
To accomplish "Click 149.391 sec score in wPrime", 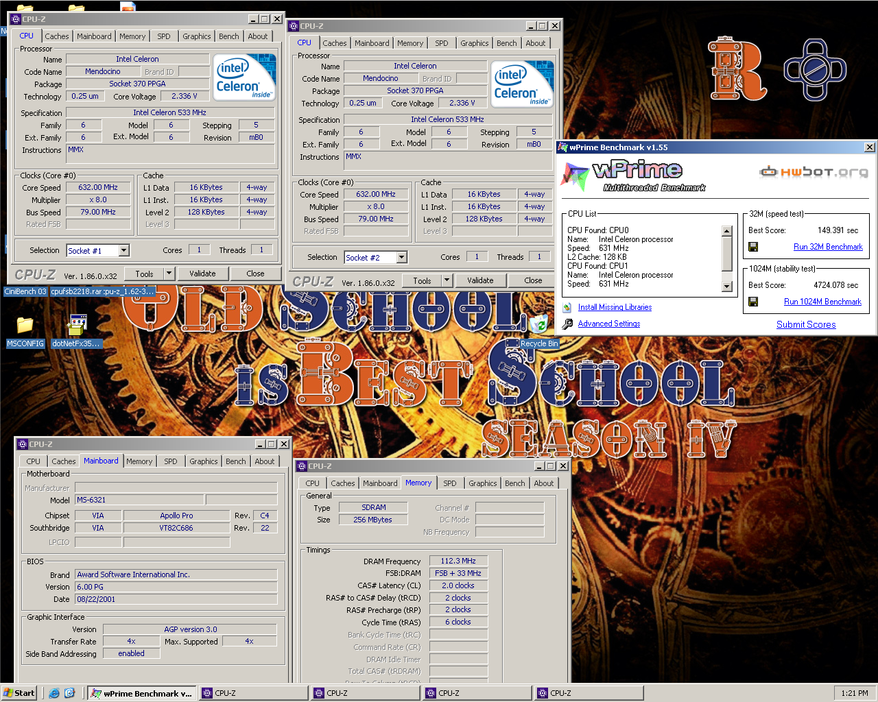I will pyautogui.click(x=838, y=230).
